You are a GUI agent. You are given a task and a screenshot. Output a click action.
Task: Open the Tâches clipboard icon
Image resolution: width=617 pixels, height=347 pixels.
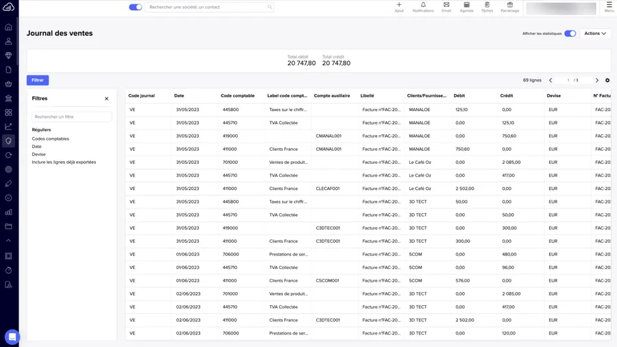coord(487,5)
